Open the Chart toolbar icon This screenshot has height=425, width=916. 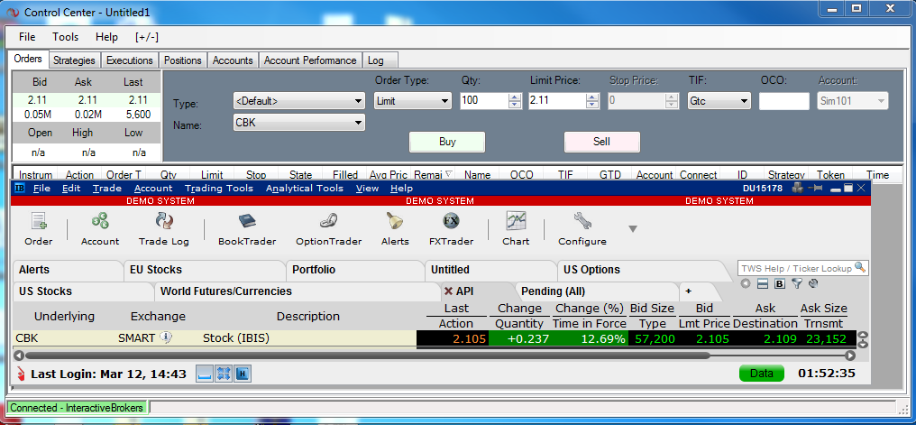click(516, 229)
